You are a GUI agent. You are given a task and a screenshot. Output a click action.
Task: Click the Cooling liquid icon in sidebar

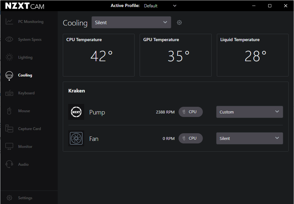(9, 75)
